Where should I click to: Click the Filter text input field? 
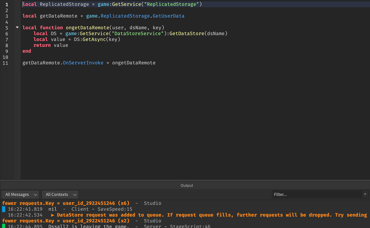pos(308,194)
